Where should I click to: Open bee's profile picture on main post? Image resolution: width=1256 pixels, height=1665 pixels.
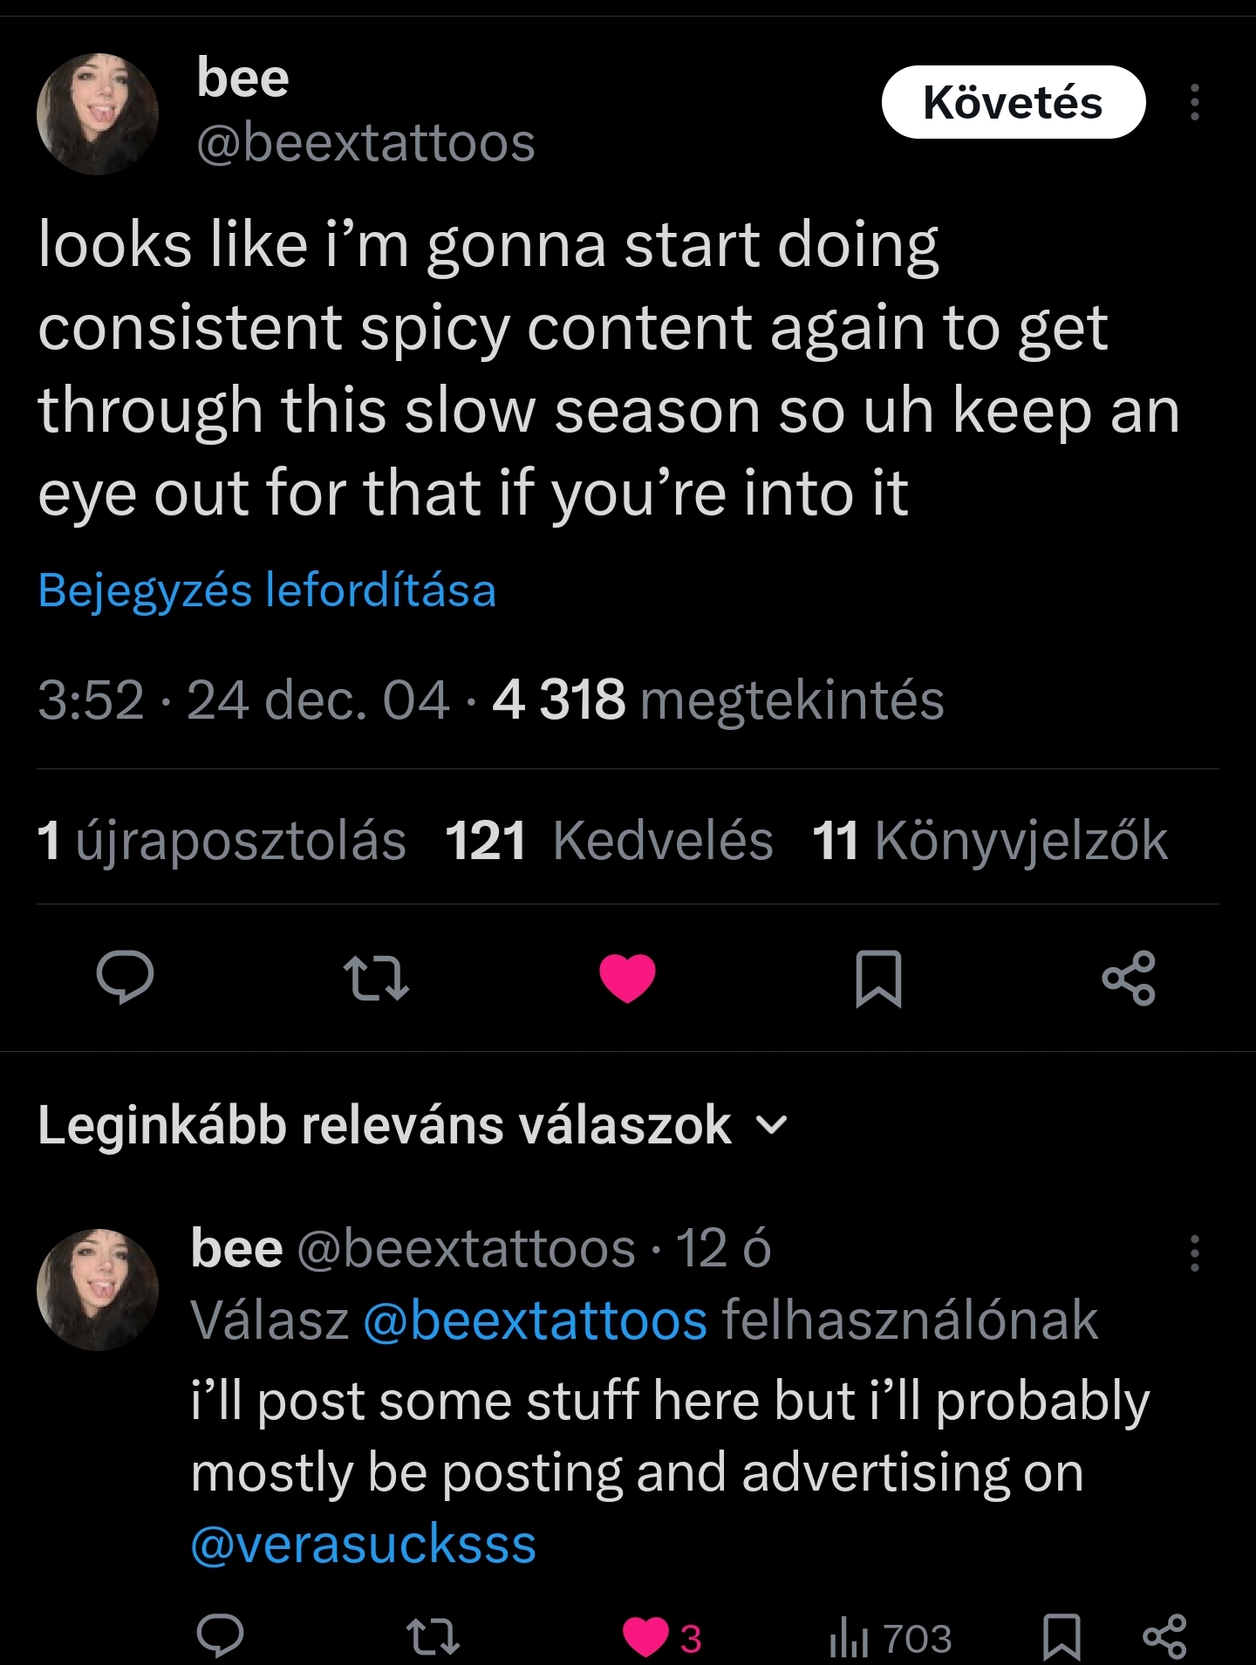98,114
